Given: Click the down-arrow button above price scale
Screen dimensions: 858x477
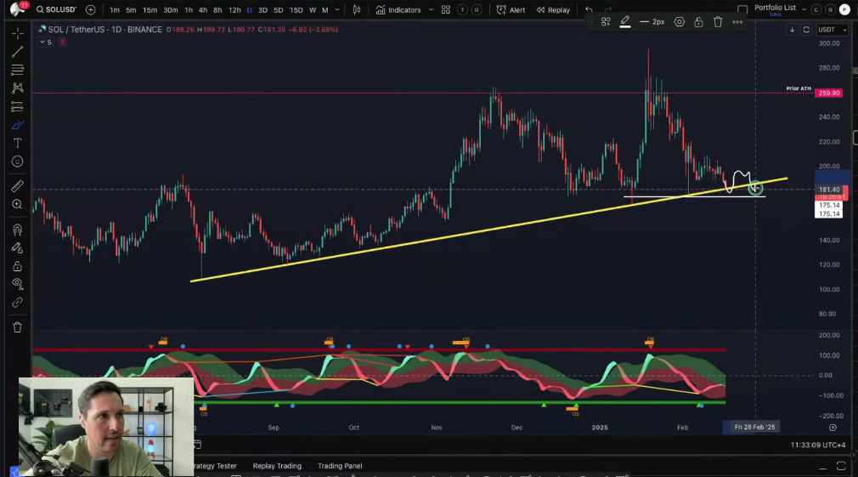Looking at the screenshot, I should coord(792,30).
